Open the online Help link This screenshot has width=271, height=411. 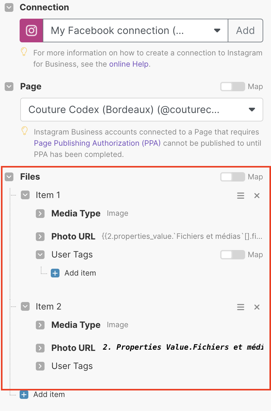(129, 64)
